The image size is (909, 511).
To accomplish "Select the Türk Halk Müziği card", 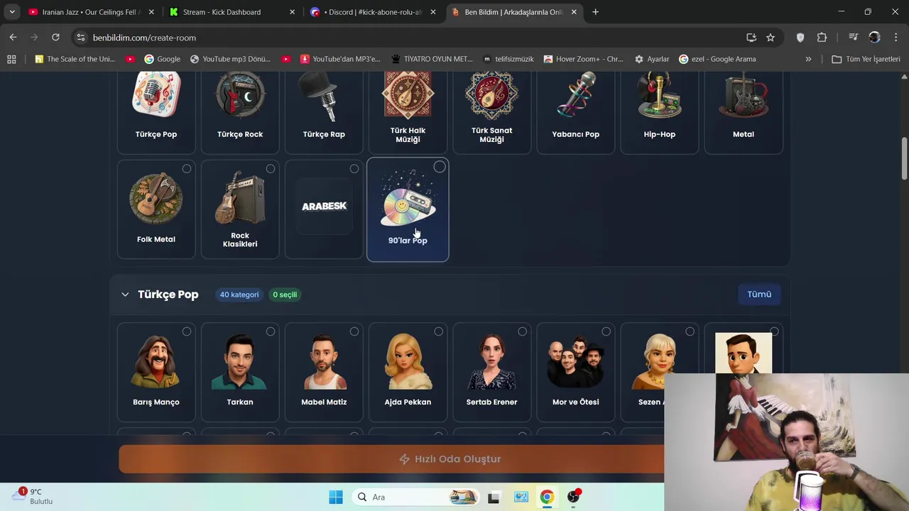I will [408, 112].
